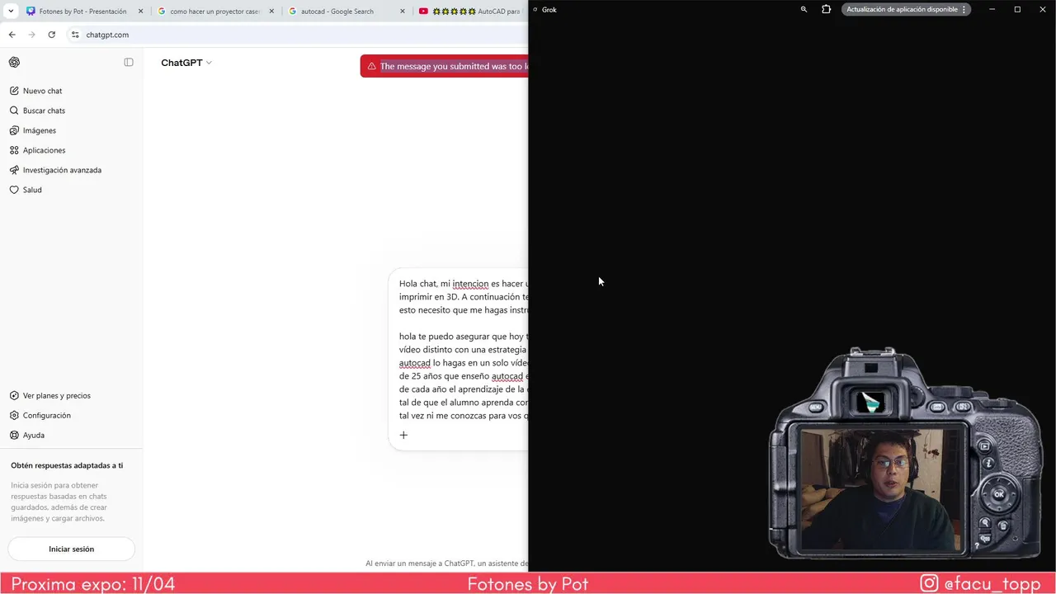The width and height of the screenshot is (1056, 594).
Task: Click the site information icon in address bar
Action: pos(75,35)
